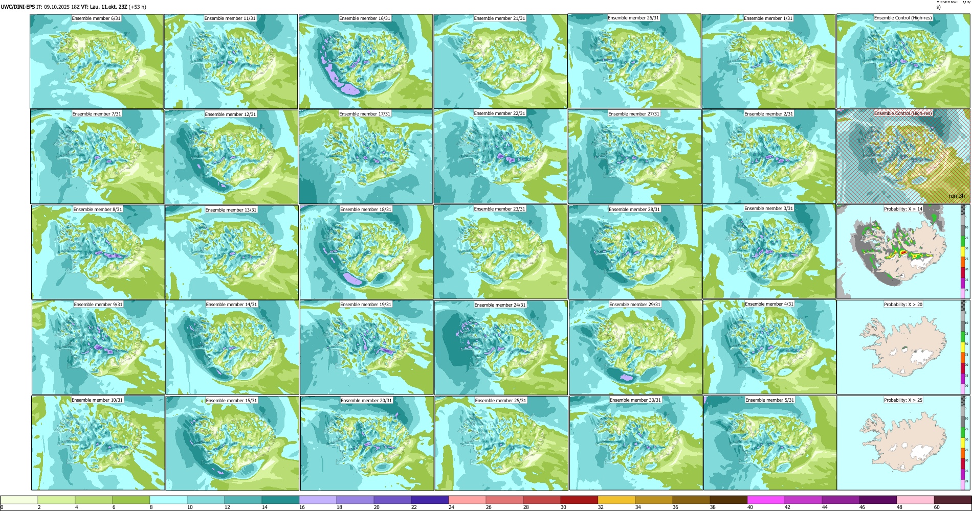Select the magenta 40–42 legend swatch

766,500
